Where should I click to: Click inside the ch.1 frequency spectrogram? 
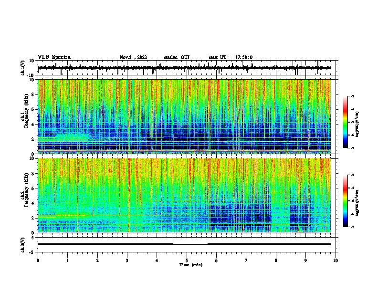pos(184,116)
